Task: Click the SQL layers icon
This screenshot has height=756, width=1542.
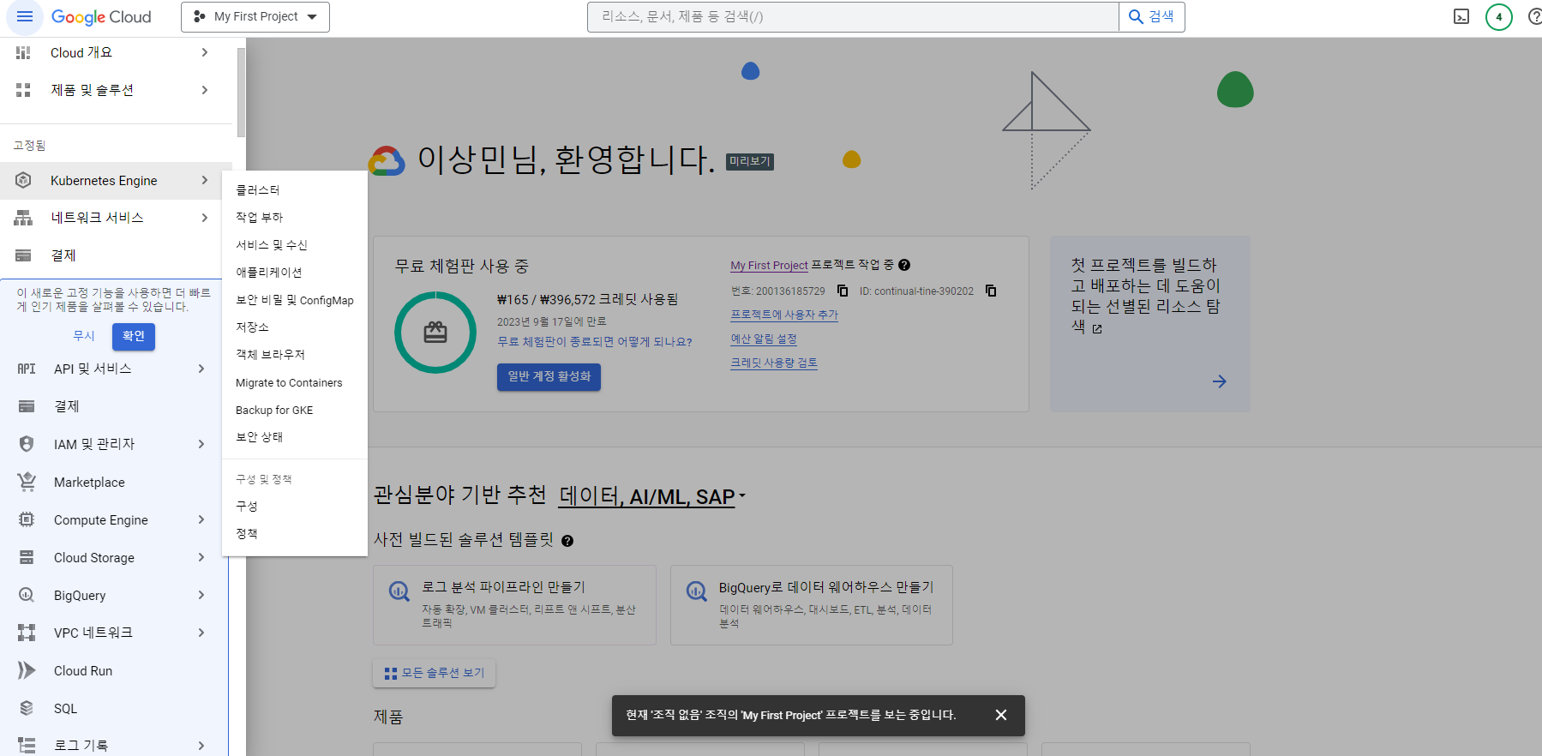Action: pos(27,708)
